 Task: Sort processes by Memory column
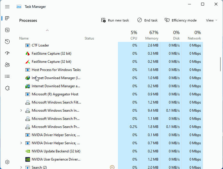(152, 38)
